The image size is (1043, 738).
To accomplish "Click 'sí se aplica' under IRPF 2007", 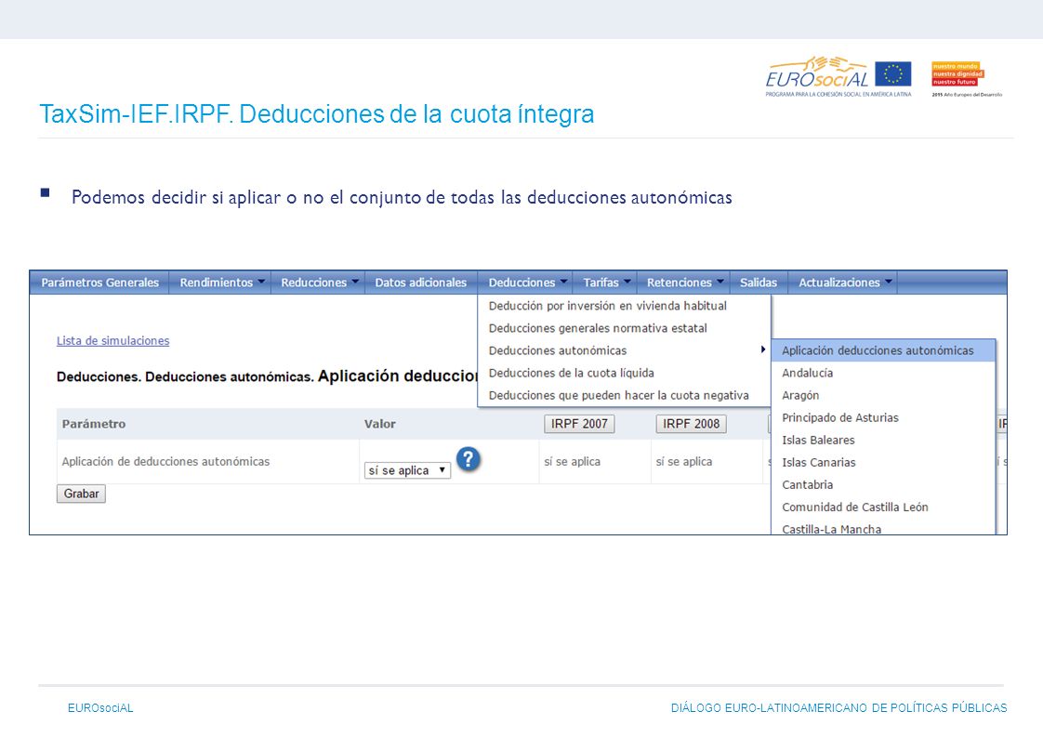I will click(x=572, y=461).
